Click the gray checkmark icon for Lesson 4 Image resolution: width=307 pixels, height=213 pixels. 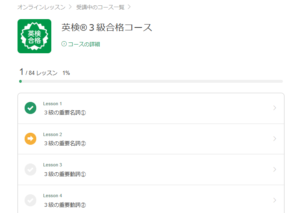[x=30, y=201]
